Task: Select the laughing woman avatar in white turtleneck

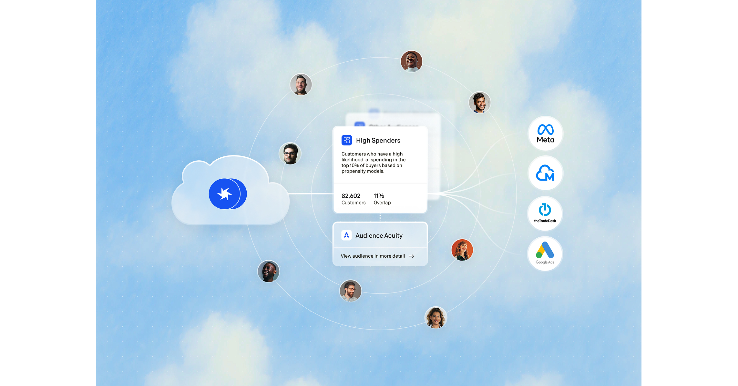Action: [411, 61]
